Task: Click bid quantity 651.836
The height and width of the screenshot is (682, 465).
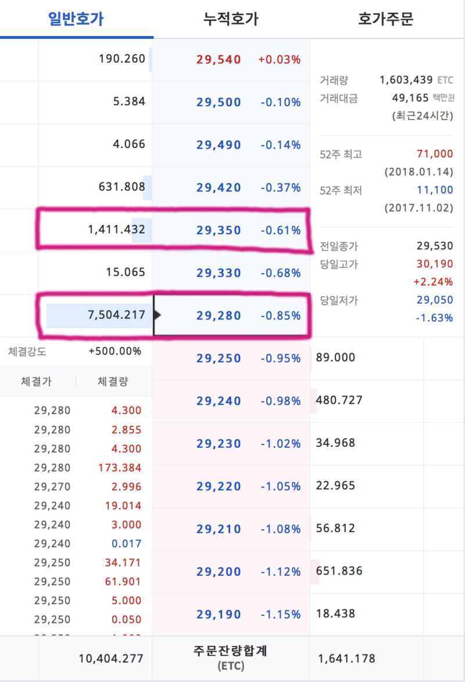Action: tap(339, 571)
